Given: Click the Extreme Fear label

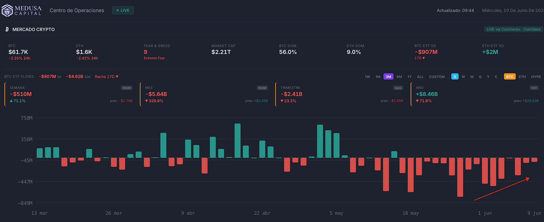Looking at the screenshot, I should click(x=154, y=58).
